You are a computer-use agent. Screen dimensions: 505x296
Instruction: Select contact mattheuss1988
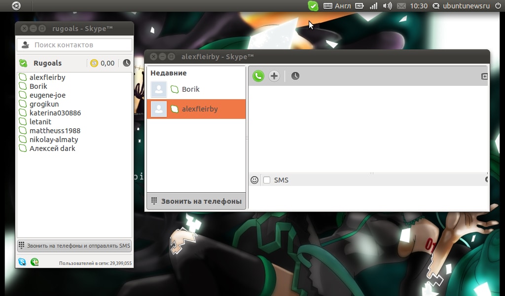click(x=74, y=130)
